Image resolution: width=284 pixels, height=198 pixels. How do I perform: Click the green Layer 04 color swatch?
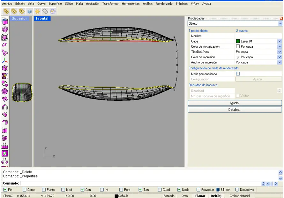point(238,41)
